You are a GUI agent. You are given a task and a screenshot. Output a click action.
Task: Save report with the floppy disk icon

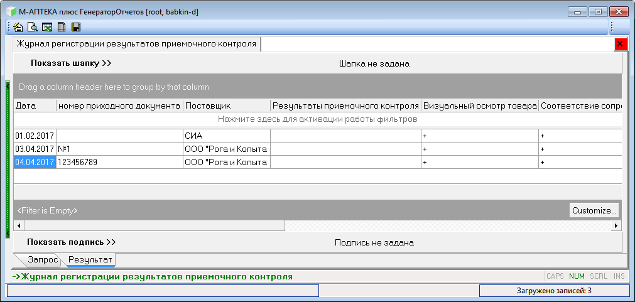coord(76,27)
